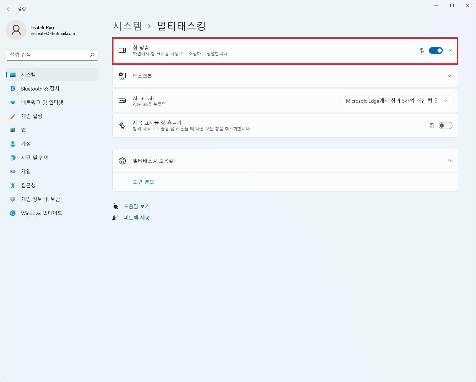Click the 게임 controller icon
Viewport: 476px width, 382px height.
(x=13, y=172)
